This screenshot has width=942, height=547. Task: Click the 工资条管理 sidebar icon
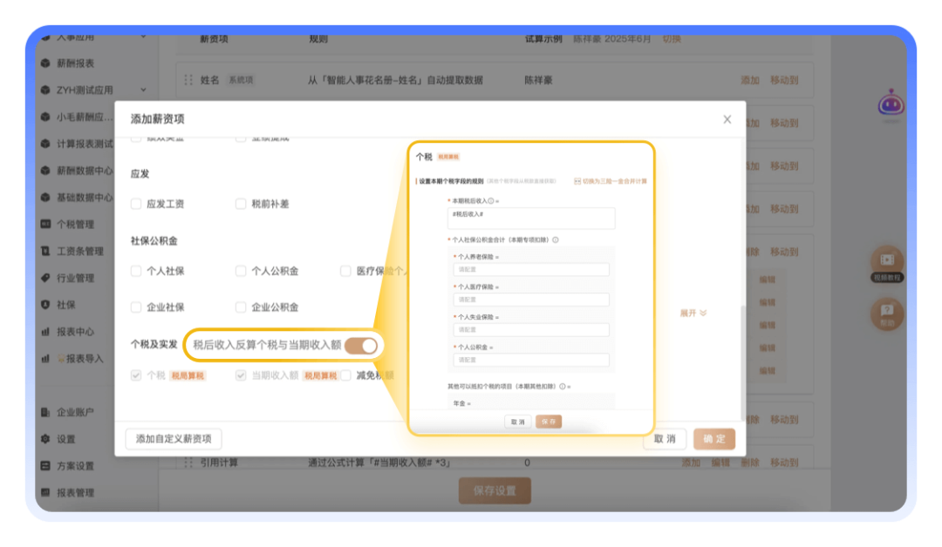(45, 251)
